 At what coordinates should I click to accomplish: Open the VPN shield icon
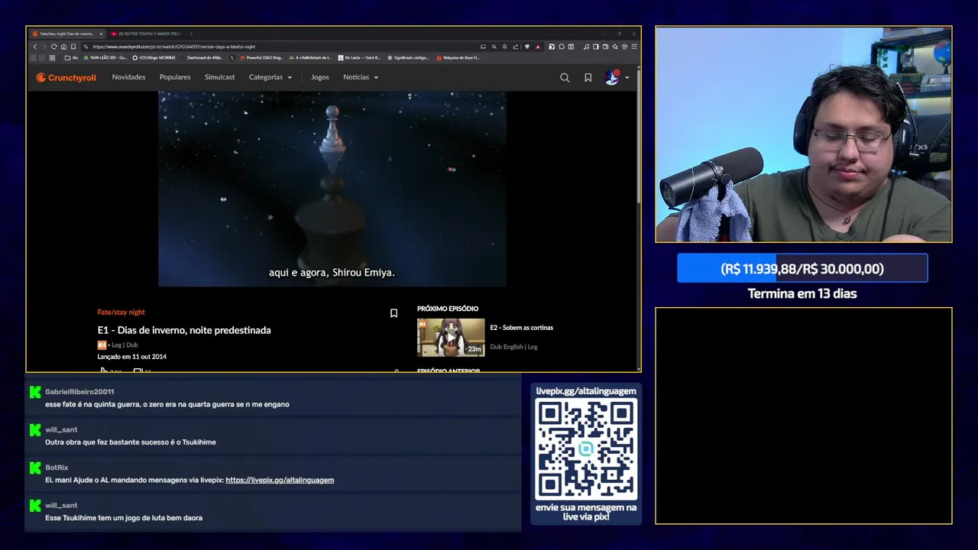point(625,47)
